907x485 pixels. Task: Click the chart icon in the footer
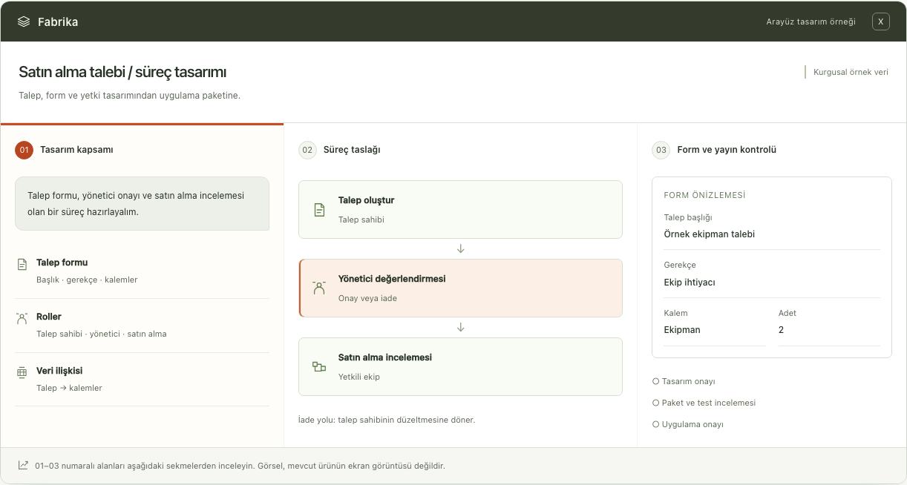coord(23,466)
